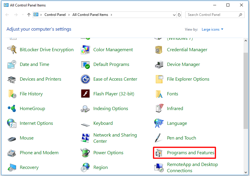
Task: Open the File Explorer Options folder icon
Action: coord(159,79)
